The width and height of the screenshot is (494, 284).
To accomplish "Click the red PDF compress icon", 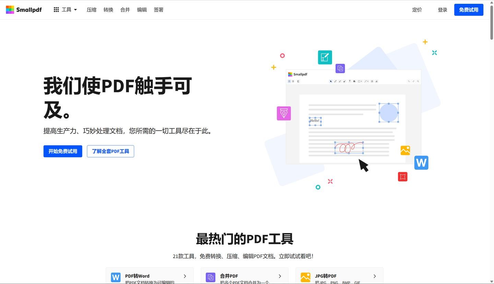I will pos(402,177).
